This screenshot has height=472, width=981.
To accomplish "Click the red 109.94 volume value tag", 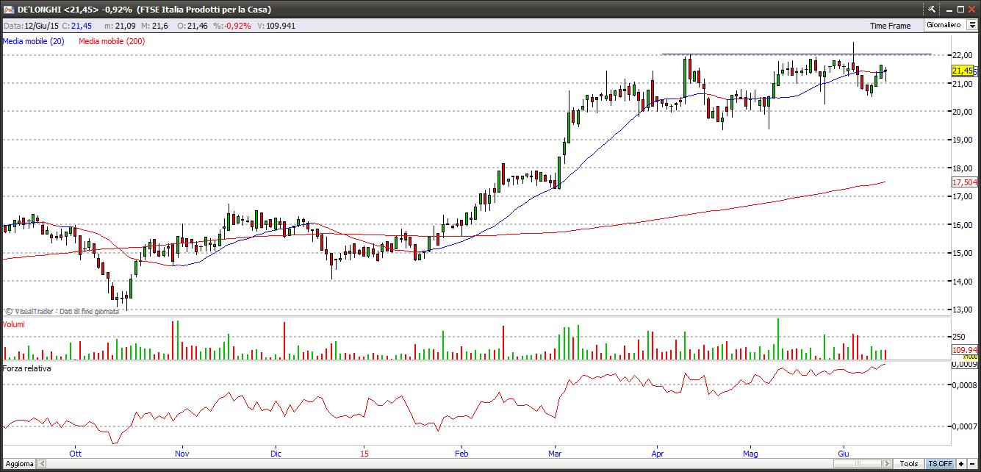I will point(964,350).
